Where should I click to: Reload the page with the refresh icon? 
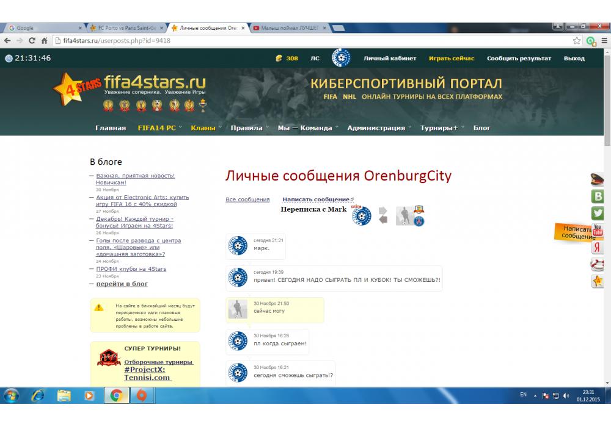coord(32,40)
